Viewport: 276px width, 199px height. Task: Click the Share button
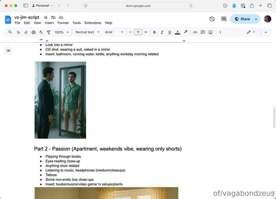click(242, 19)
